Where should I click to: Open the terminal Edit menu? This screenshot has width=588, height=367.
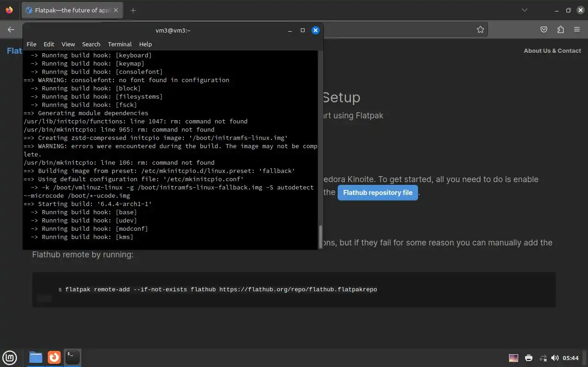(x=49, y=44)
